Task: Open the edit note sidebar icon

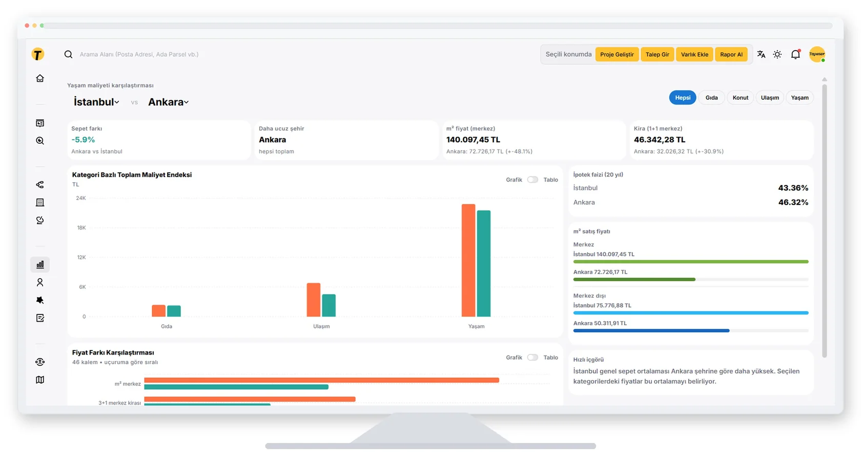Action: point(40,318)
